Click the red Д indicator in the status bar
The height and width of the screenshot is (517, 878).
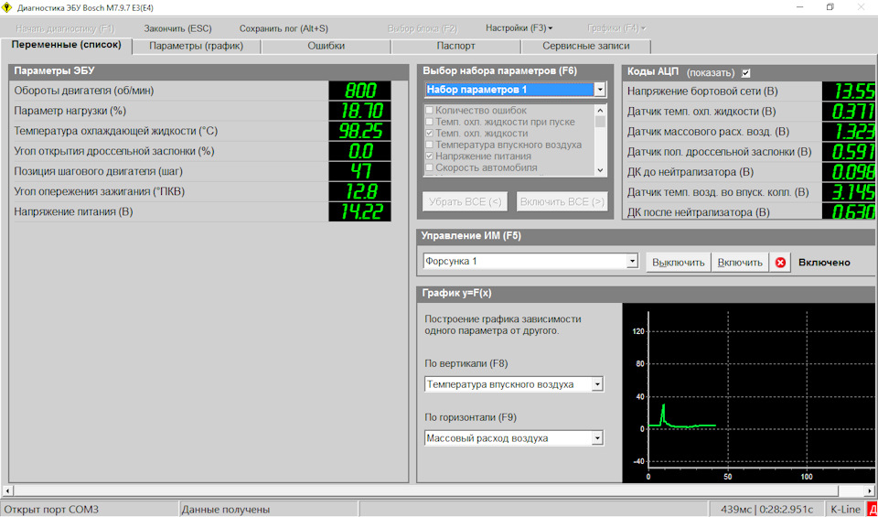873,509
